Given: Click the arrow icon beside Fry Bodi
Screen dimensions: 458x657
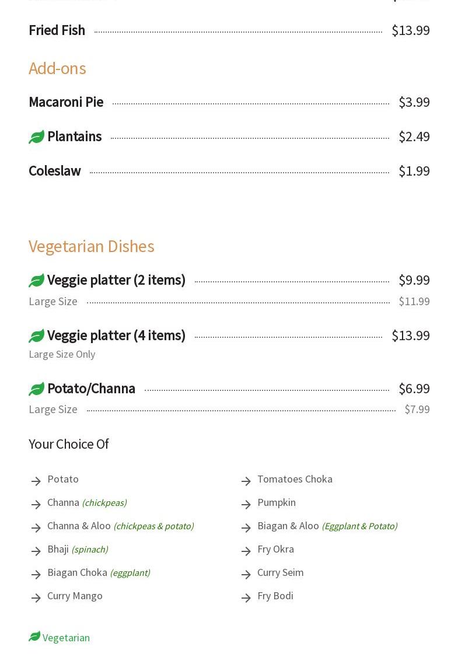Looking at the screenshot, I should (246, 597).
